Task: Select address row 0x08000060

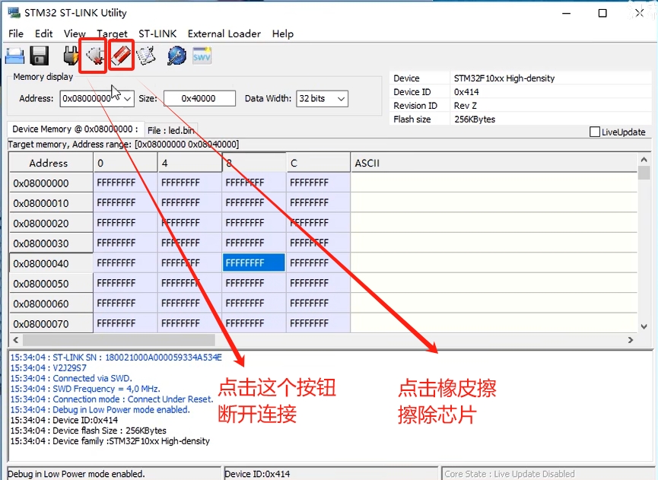Action: point(51,304)
